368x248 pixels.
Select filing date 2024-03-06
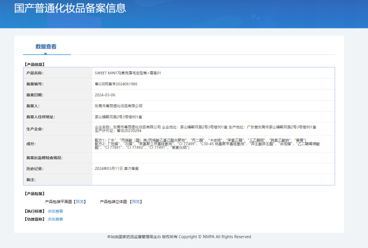coord(105,95)
